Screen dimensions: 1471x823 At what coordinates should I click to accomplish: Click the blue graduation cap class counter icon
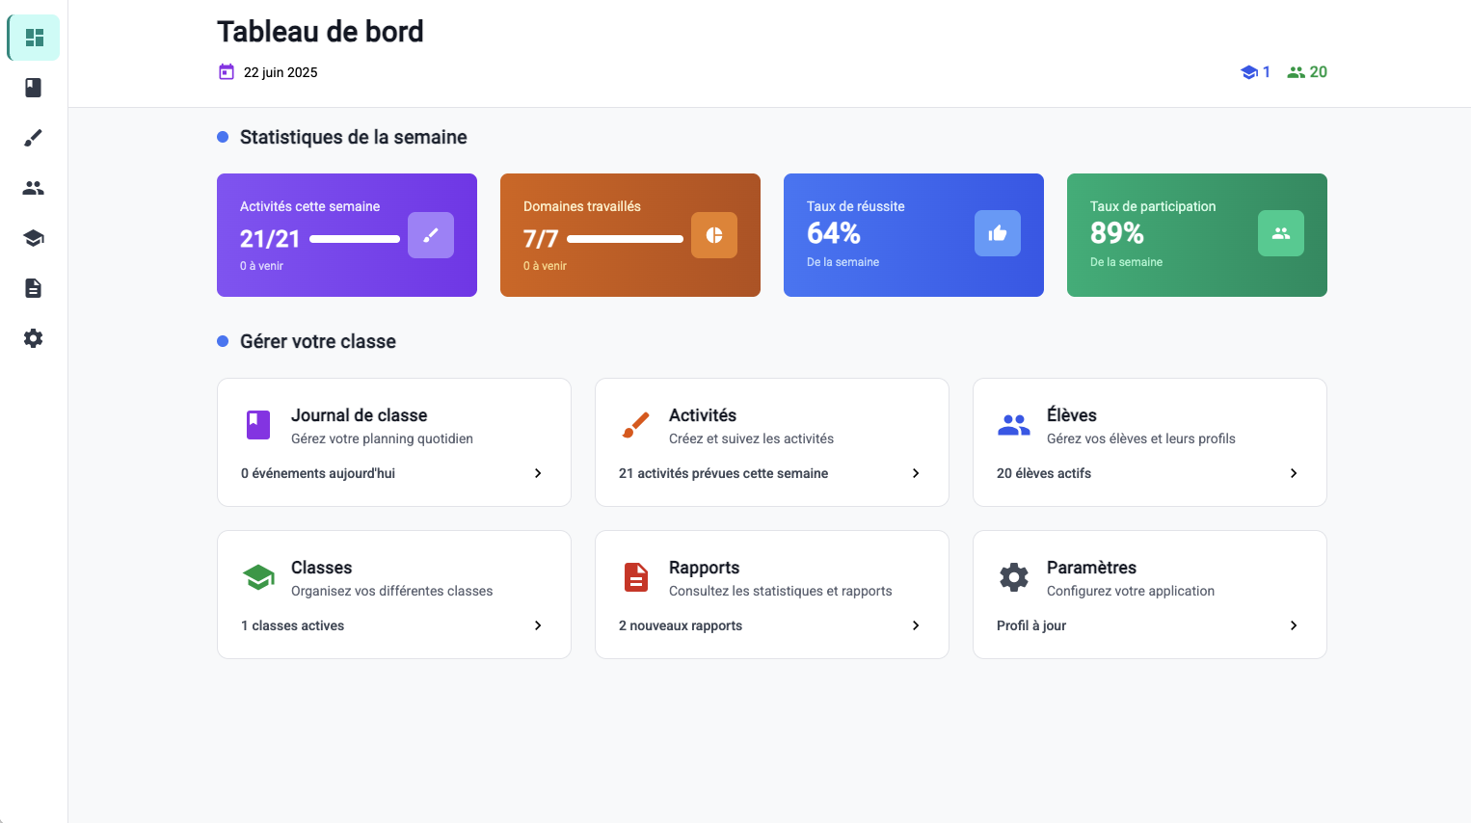[x=1249, y=72]
